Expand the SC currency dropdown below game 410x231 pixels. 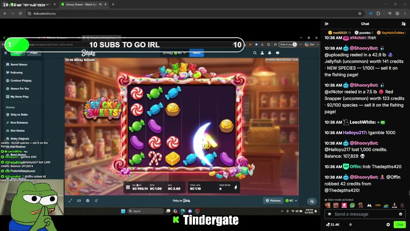[x=291, y=201]
